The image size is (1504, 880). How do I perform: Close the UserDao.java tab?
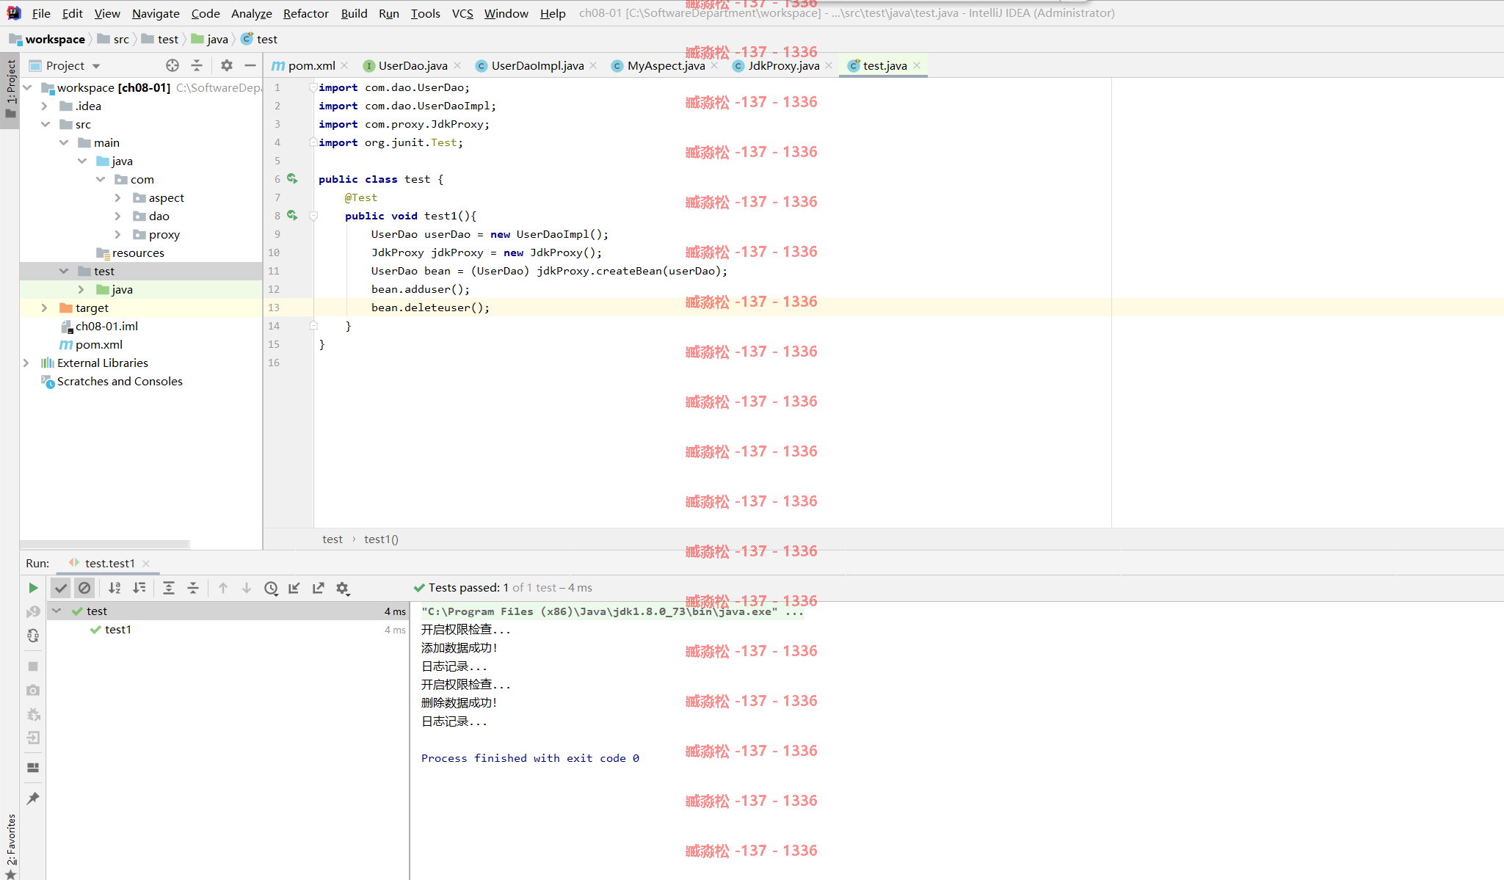click(x=457, y=65)
